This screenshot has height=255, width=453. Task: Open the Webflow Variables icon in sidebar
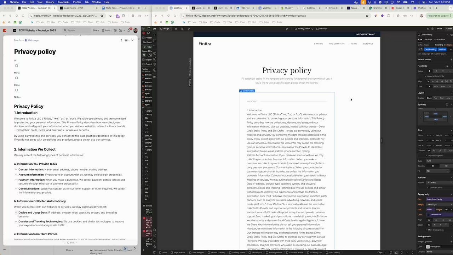point(155,59)
